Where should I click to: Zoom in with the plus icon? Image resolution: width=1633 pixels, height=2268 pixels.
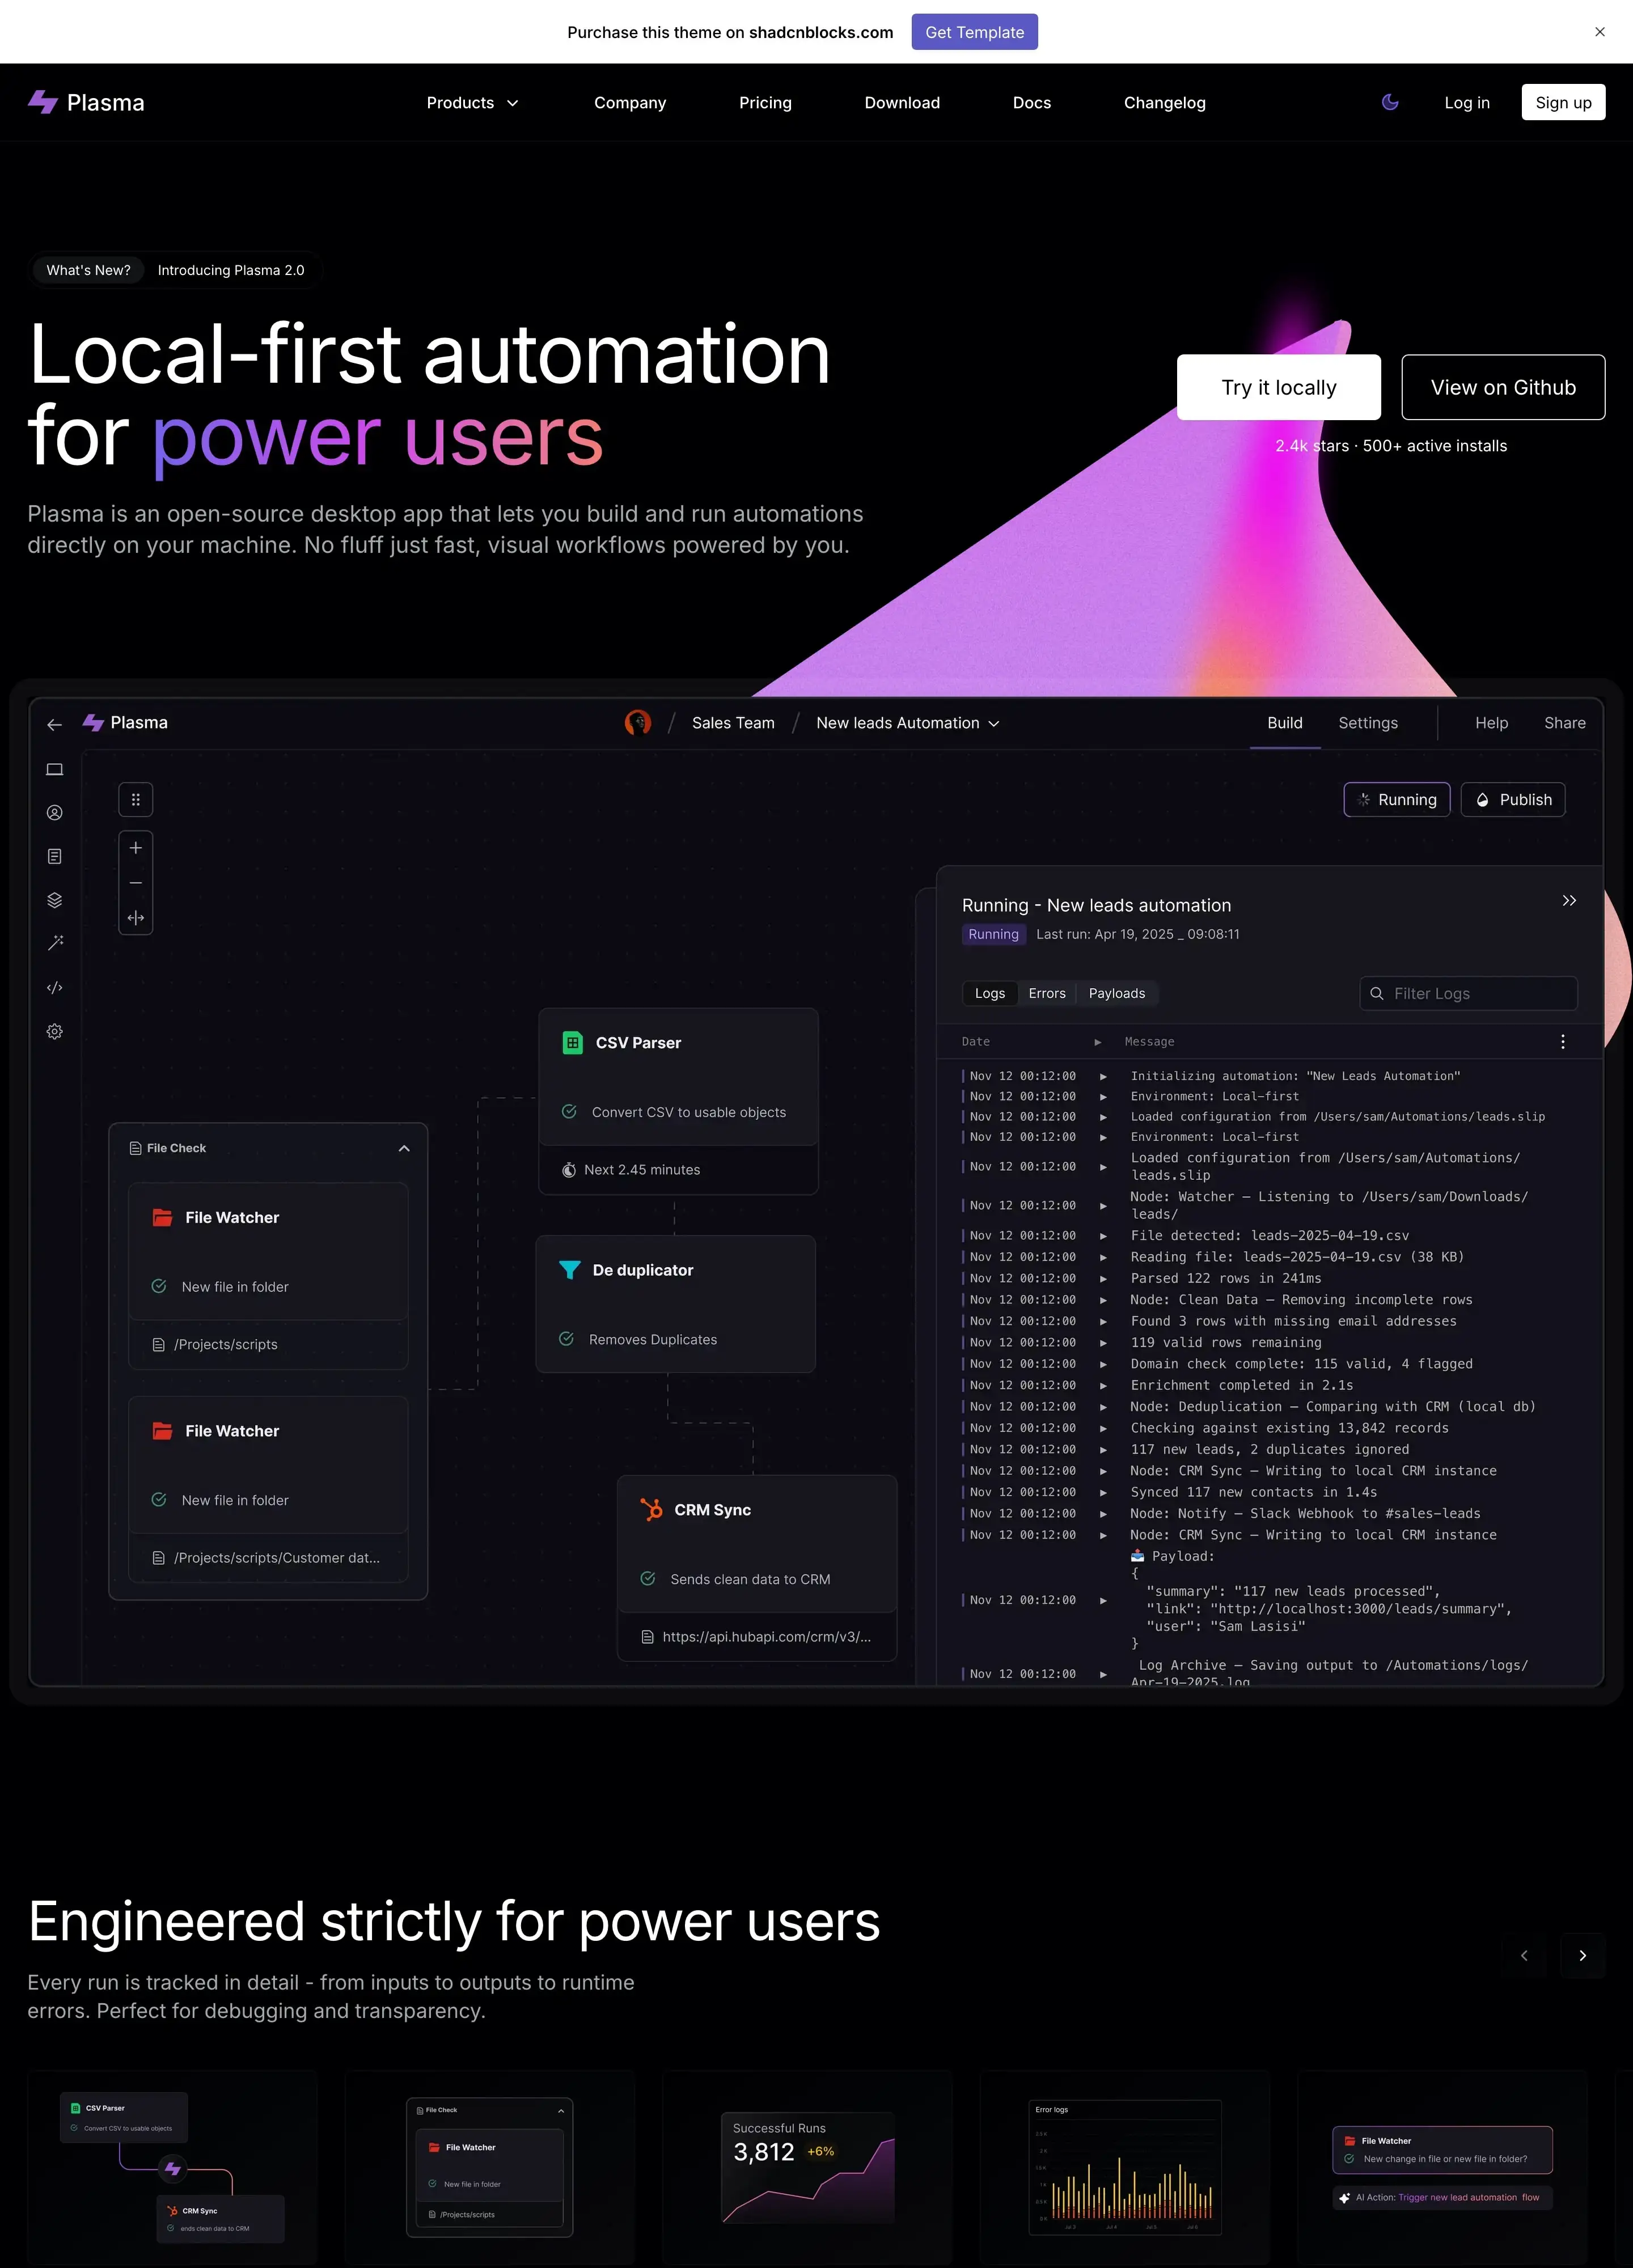point(136,848)
